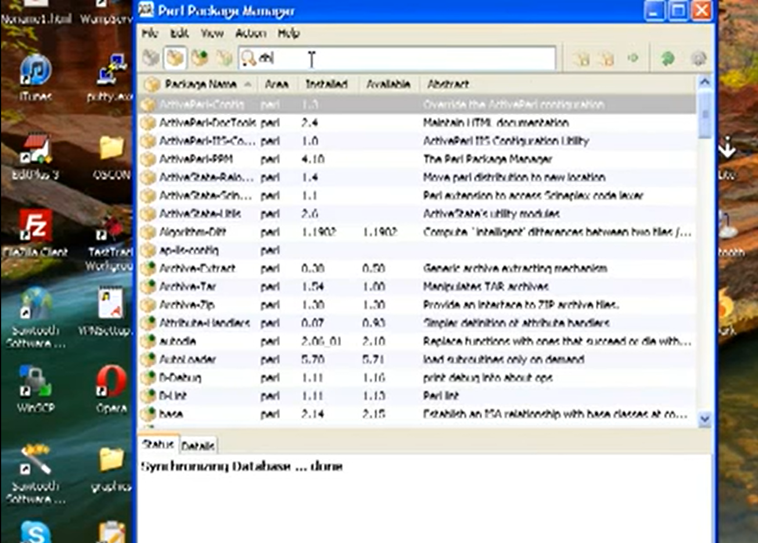Click package icon next to Archive-Extract
Image resolution: width=758 pixels, height=543 pixels.
pos(149,268)
